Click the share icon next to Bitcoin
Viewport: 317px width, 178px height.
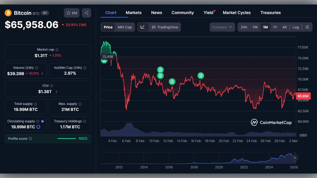(x=86, y=13)
